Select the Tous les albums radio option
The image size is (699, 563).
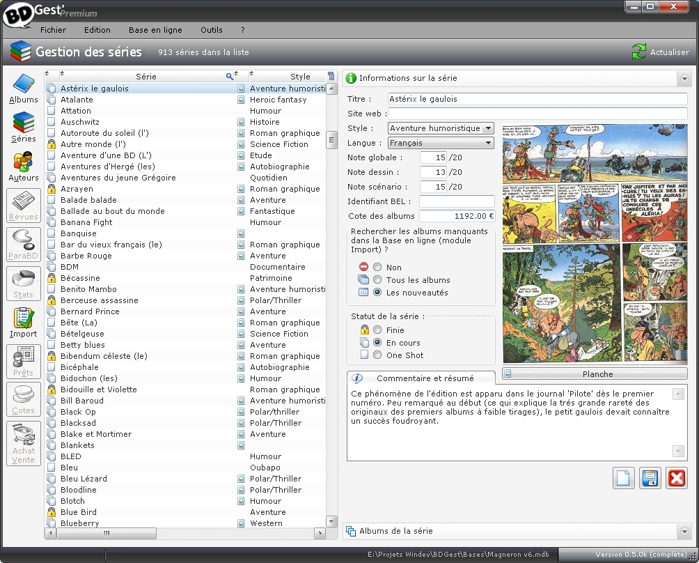(377, 279)
